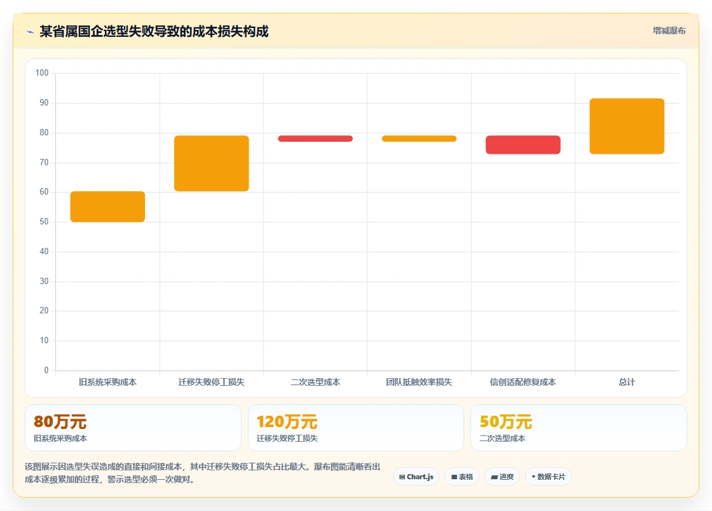Click x-axis label 旧系统采购成本

(x=107, y=382)
